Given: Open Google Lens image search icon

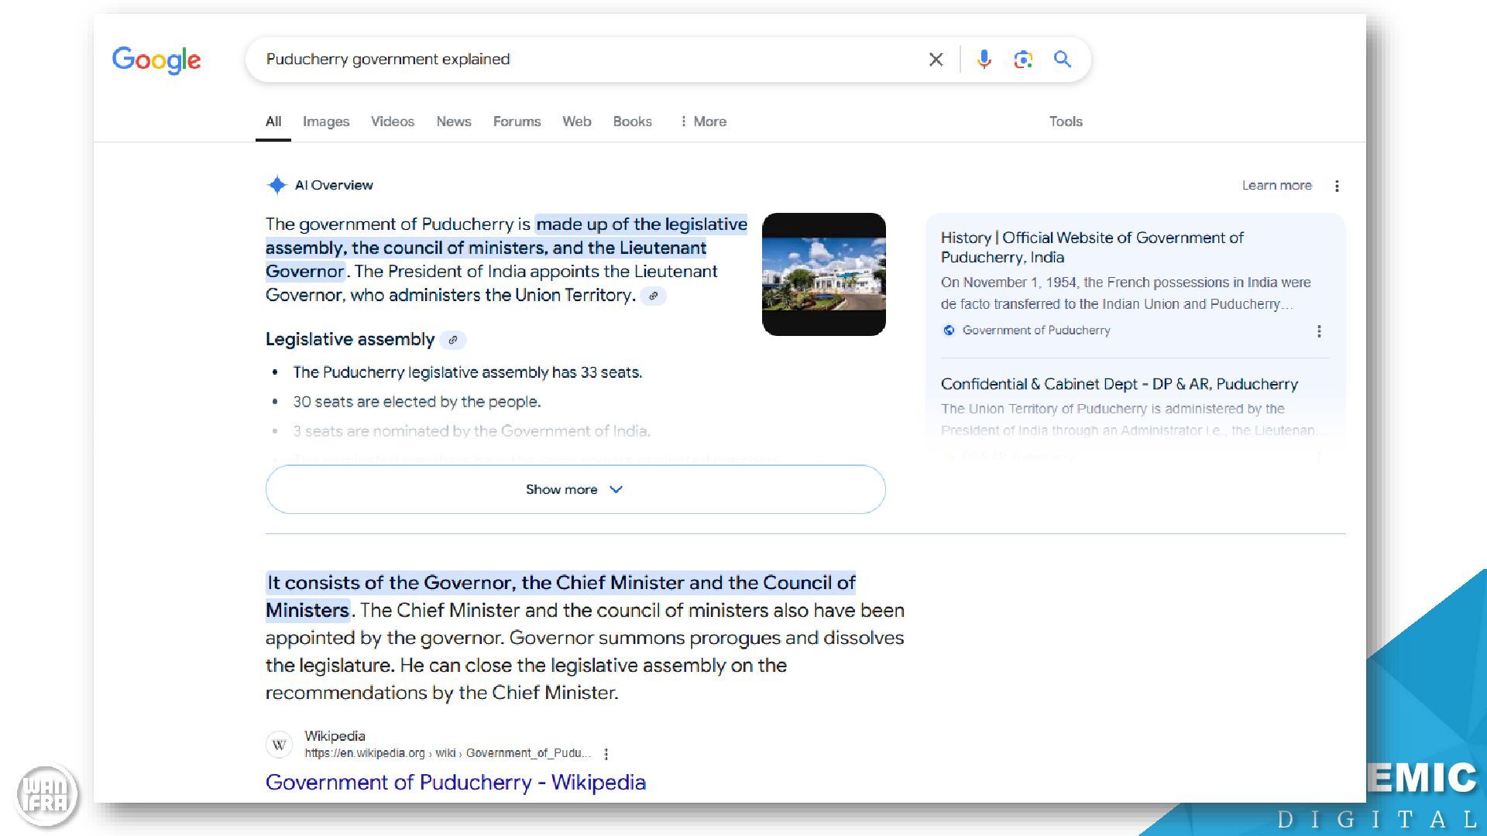Looking at the screenshot, I should tap(1023, 60).
